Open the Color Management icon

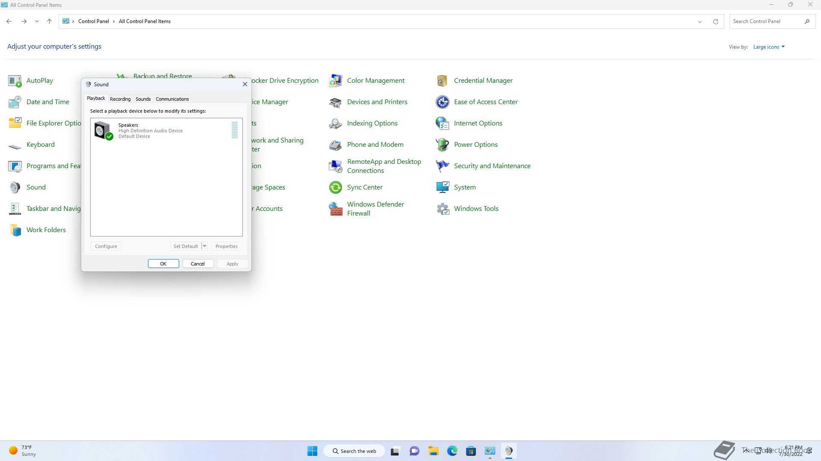336,81
